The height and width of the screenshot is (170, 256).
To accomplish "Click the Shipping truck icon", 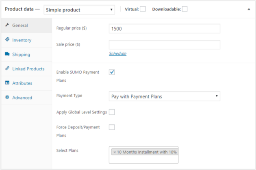I will (7, 54).
